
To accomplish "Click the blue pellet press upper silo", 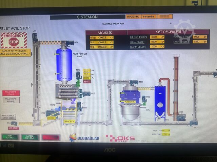I will coord(64,65).
